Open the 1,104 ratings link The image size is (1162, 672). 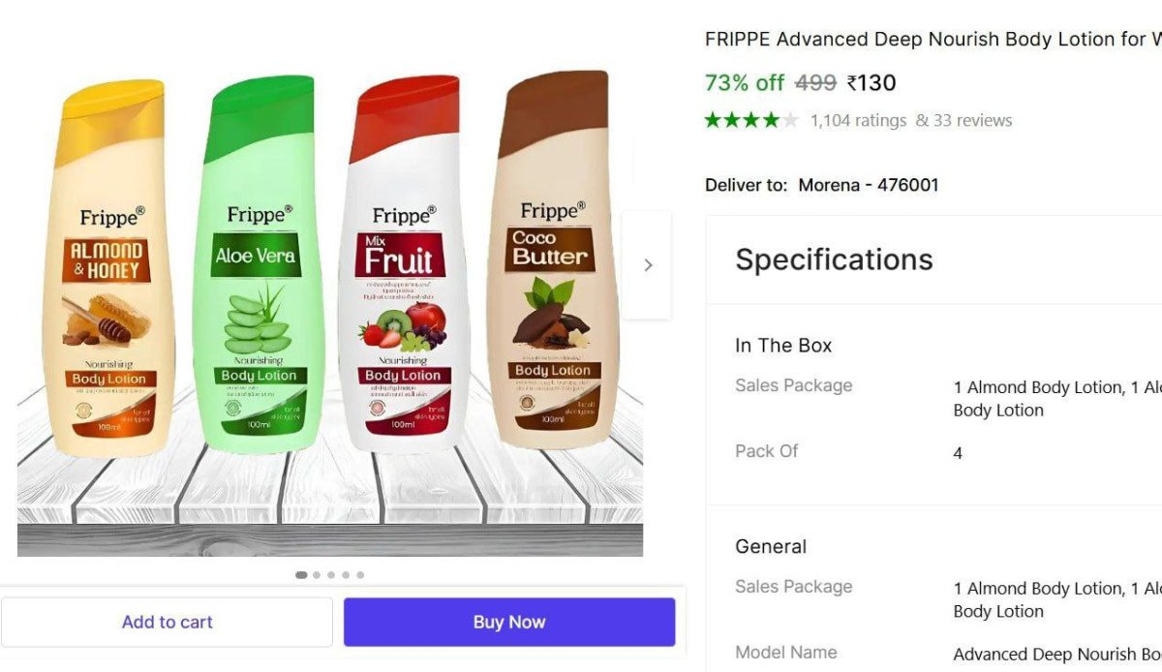(858, 120)
